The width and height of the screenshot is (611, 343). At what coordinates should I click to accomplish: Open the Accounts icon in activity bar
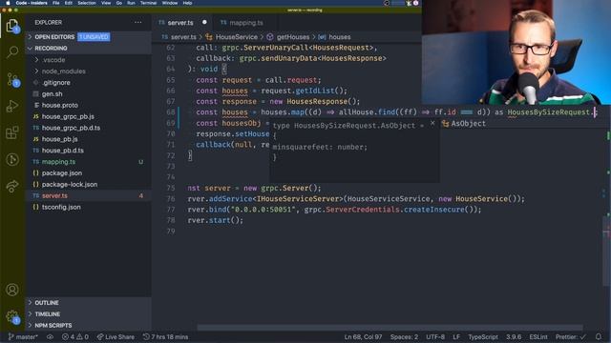(12, 290)
